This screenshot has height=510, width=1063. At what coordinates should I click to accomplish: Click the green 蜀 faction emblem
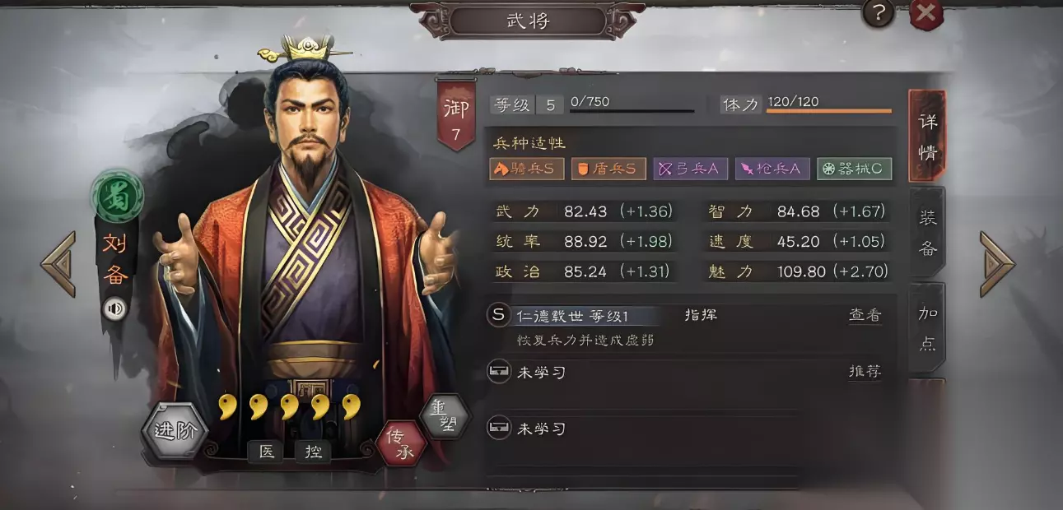coord(117,197)
